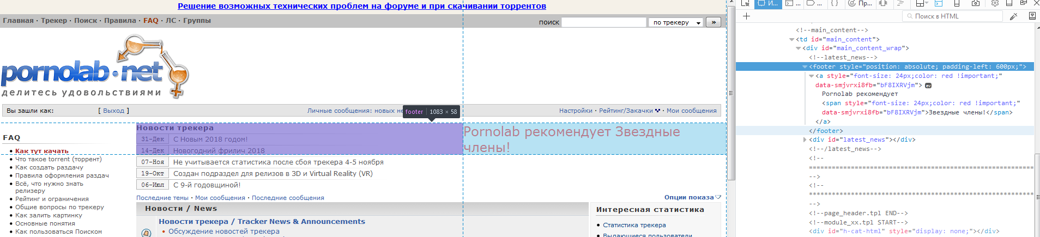Open the 'Настройки' link
The height and width of the screenshot is (237, 1040).
click(576, 111)
